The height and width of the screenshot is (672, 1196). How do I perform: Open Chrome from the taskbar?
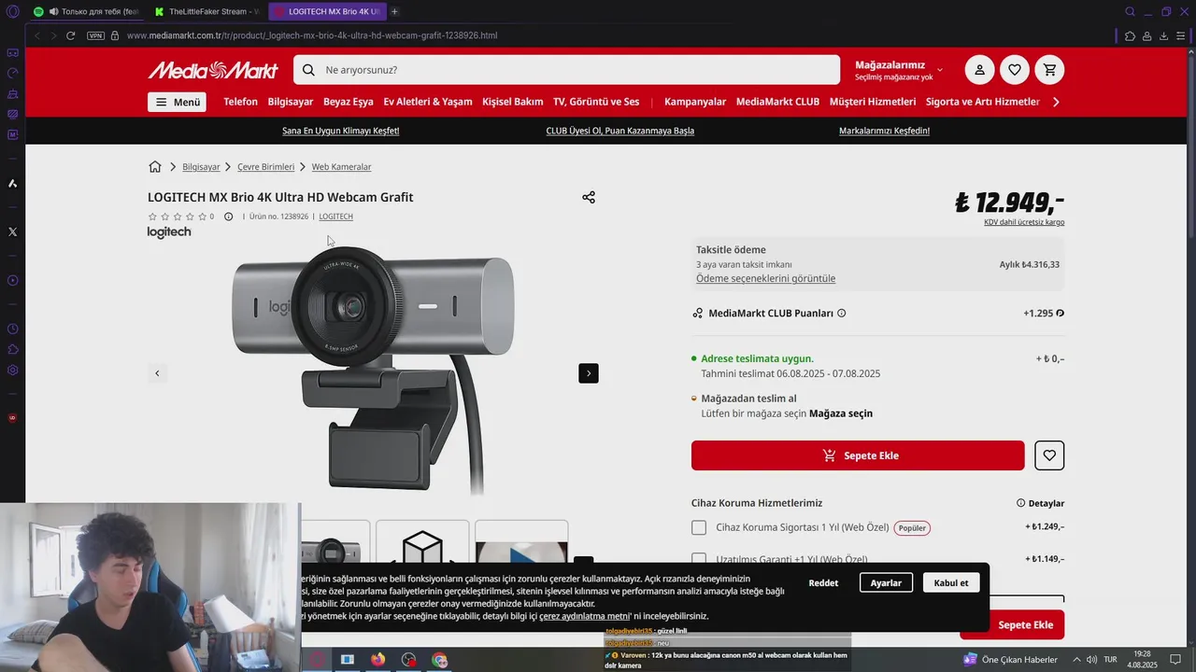[439, 660]
